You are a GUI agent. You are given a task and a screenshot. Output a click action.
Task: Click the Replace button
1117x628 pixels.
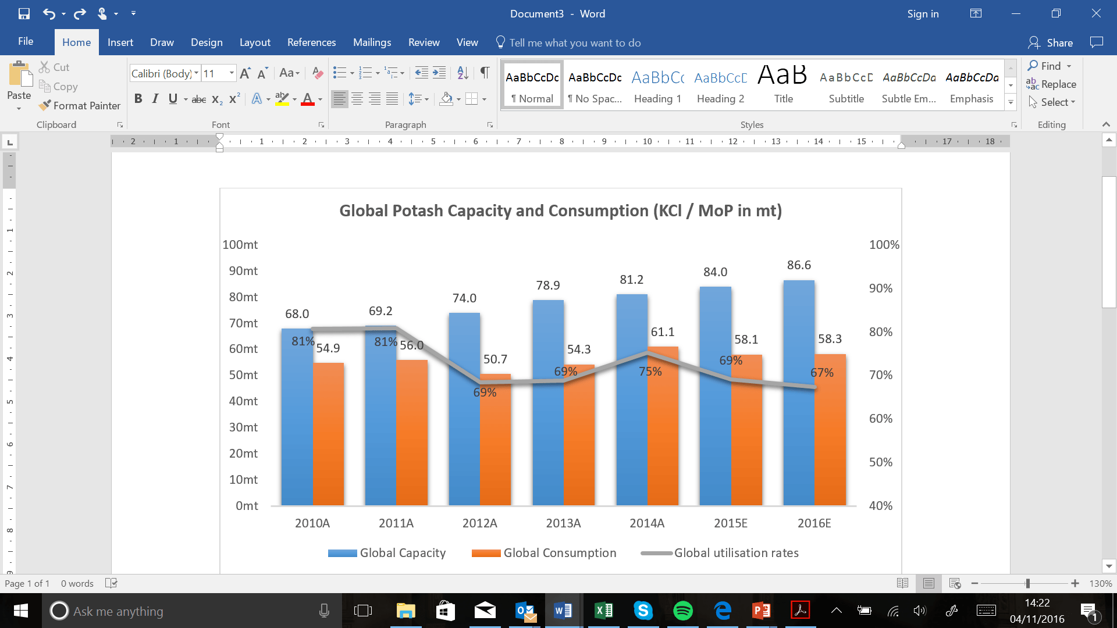tap(1051, 84)
